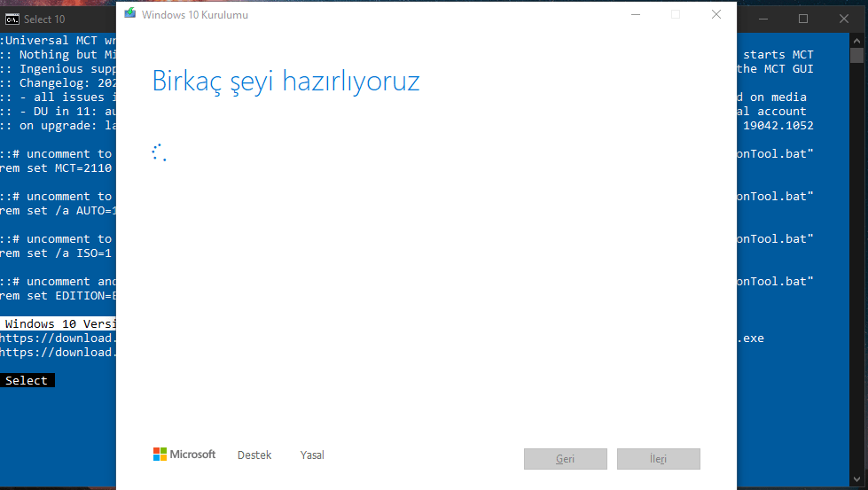The width and height of the screenshot is (868, 490).
Task: Click the 'the MCT GUI' console text
Action: 775,68
